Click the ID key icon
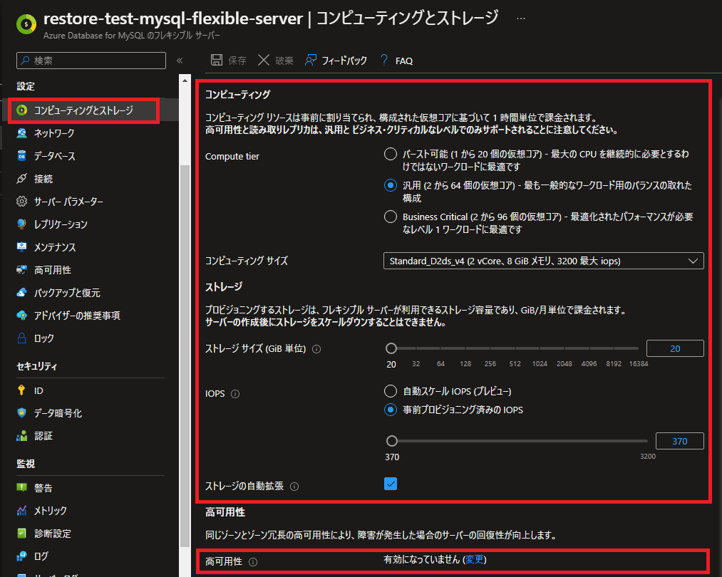The image size is (722, 577). [21, 390]
